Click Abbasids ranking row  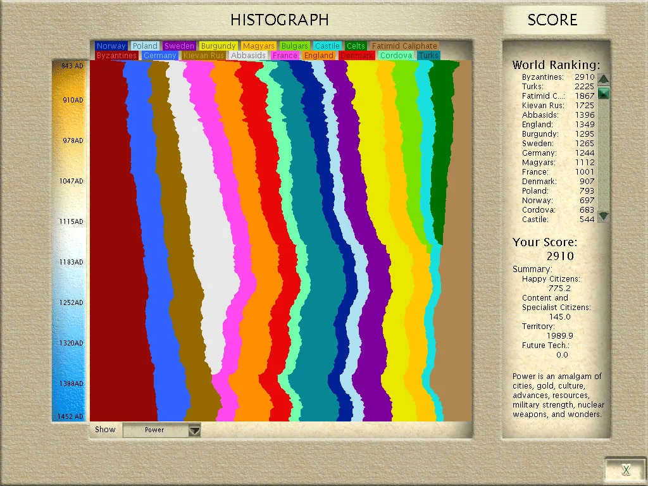558,115
